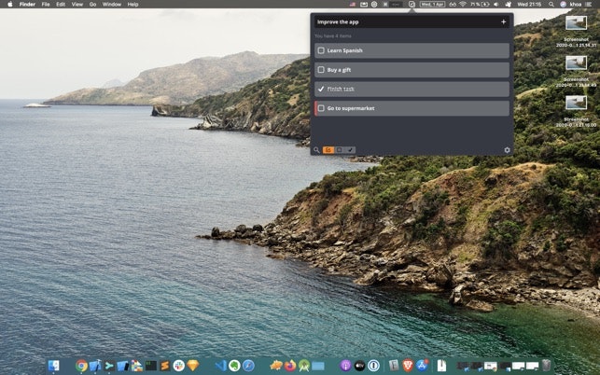
Task: Open the Window menu in the menu bar
Action: coord(112,5)
